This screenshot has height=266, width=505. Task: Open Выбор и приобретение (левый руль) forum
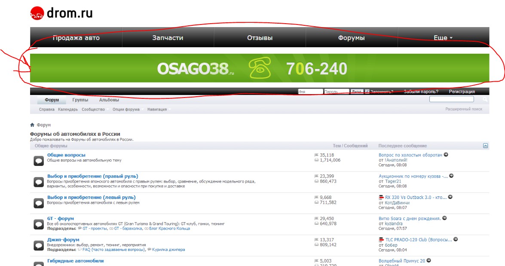(92, 197)
